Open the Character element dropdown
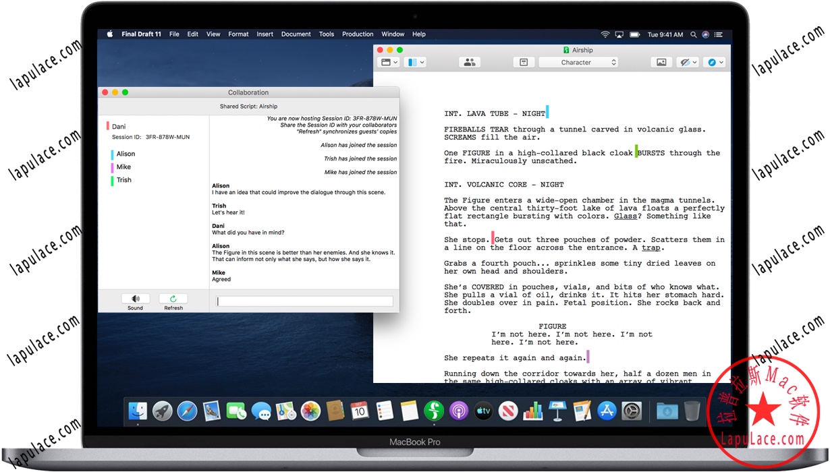 [x=578, y=61]
